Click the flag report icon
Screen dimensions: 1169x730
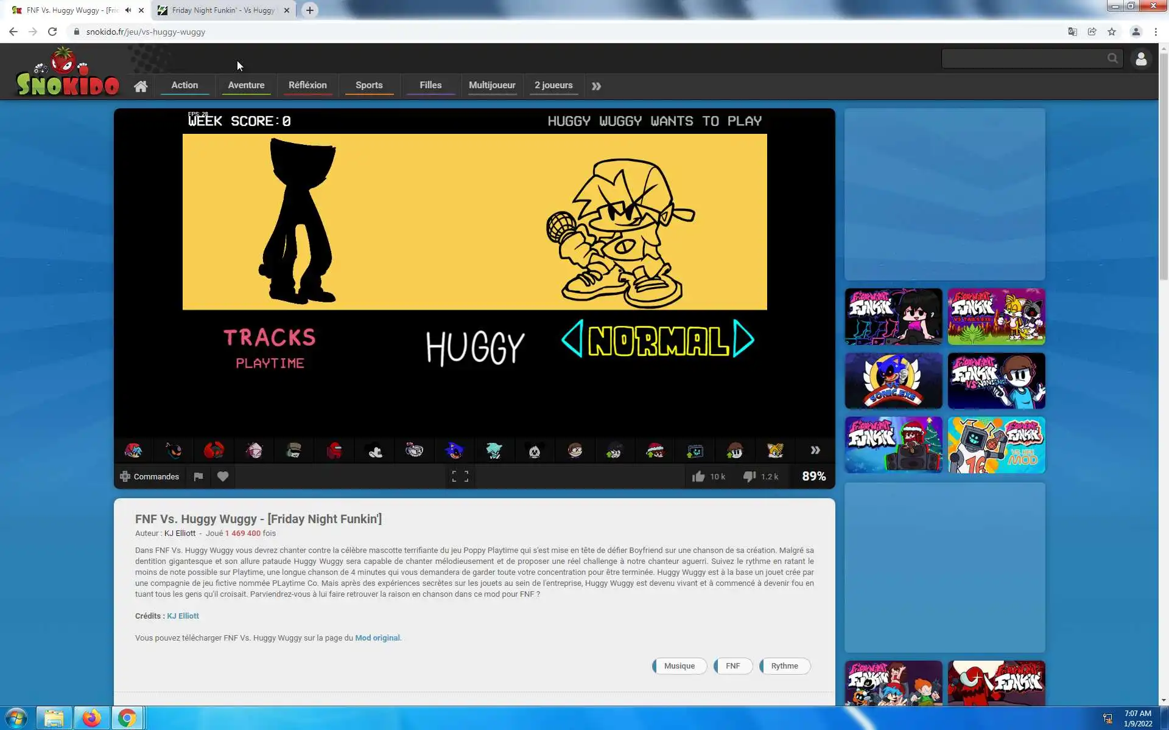tap(198, 476)
